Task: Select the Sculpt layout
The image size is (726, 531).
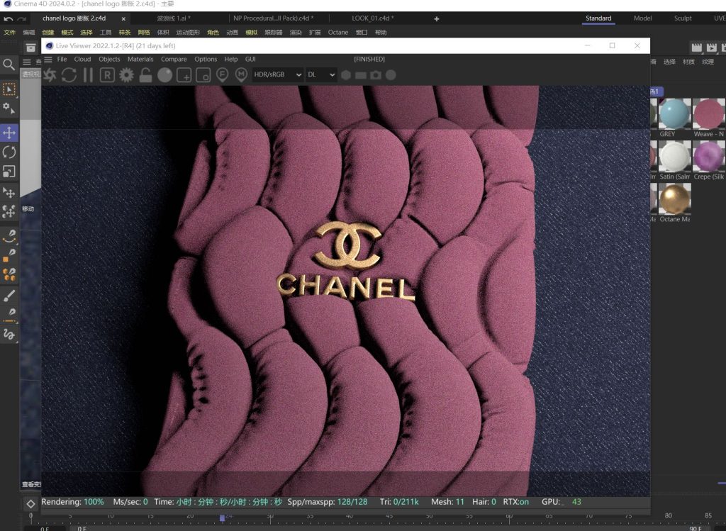Action: point(683,18)
